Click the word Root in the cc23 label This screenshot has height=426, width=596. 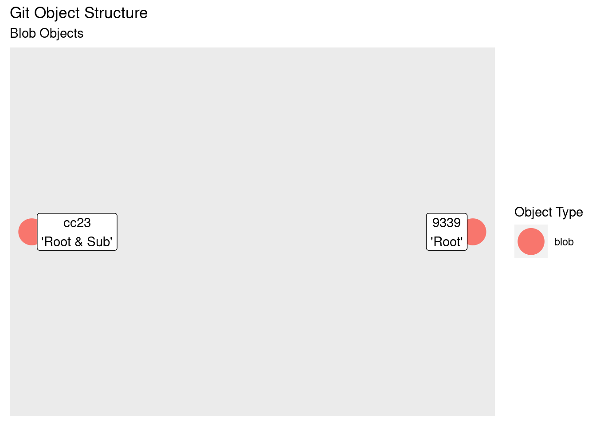click(58, 242)
